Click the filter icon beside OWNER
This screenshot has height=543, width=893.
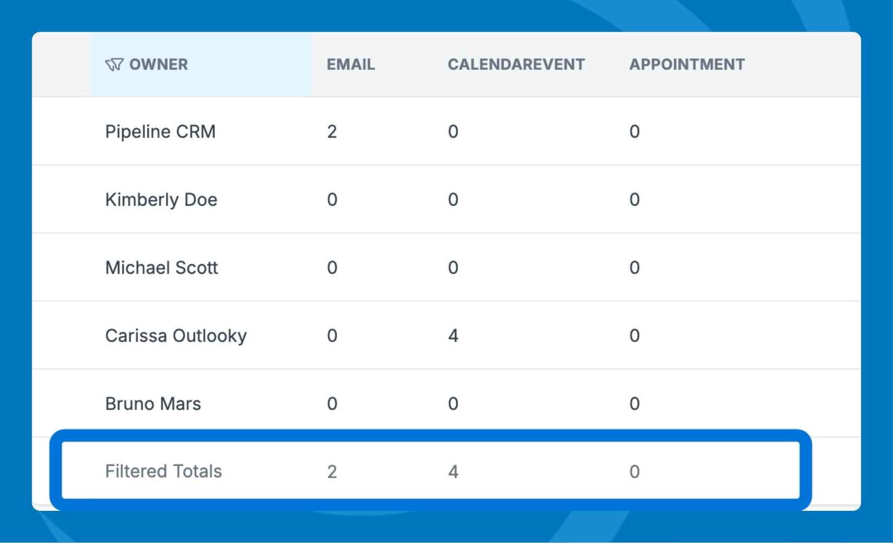[x=114, y=64]
